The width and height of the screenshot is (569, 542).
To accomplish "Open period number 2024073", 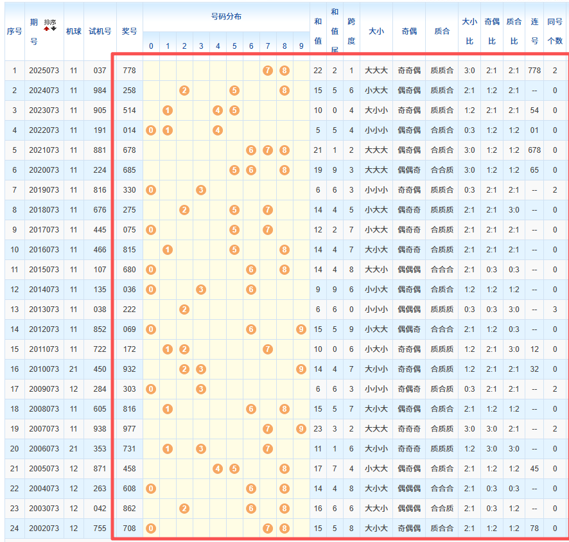I will [44, 91].
